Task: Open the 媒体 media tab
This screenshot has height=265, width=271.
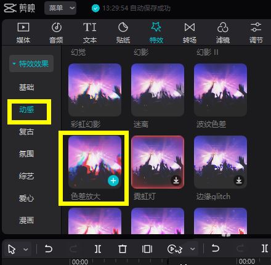Action: (x=23, y=33)
